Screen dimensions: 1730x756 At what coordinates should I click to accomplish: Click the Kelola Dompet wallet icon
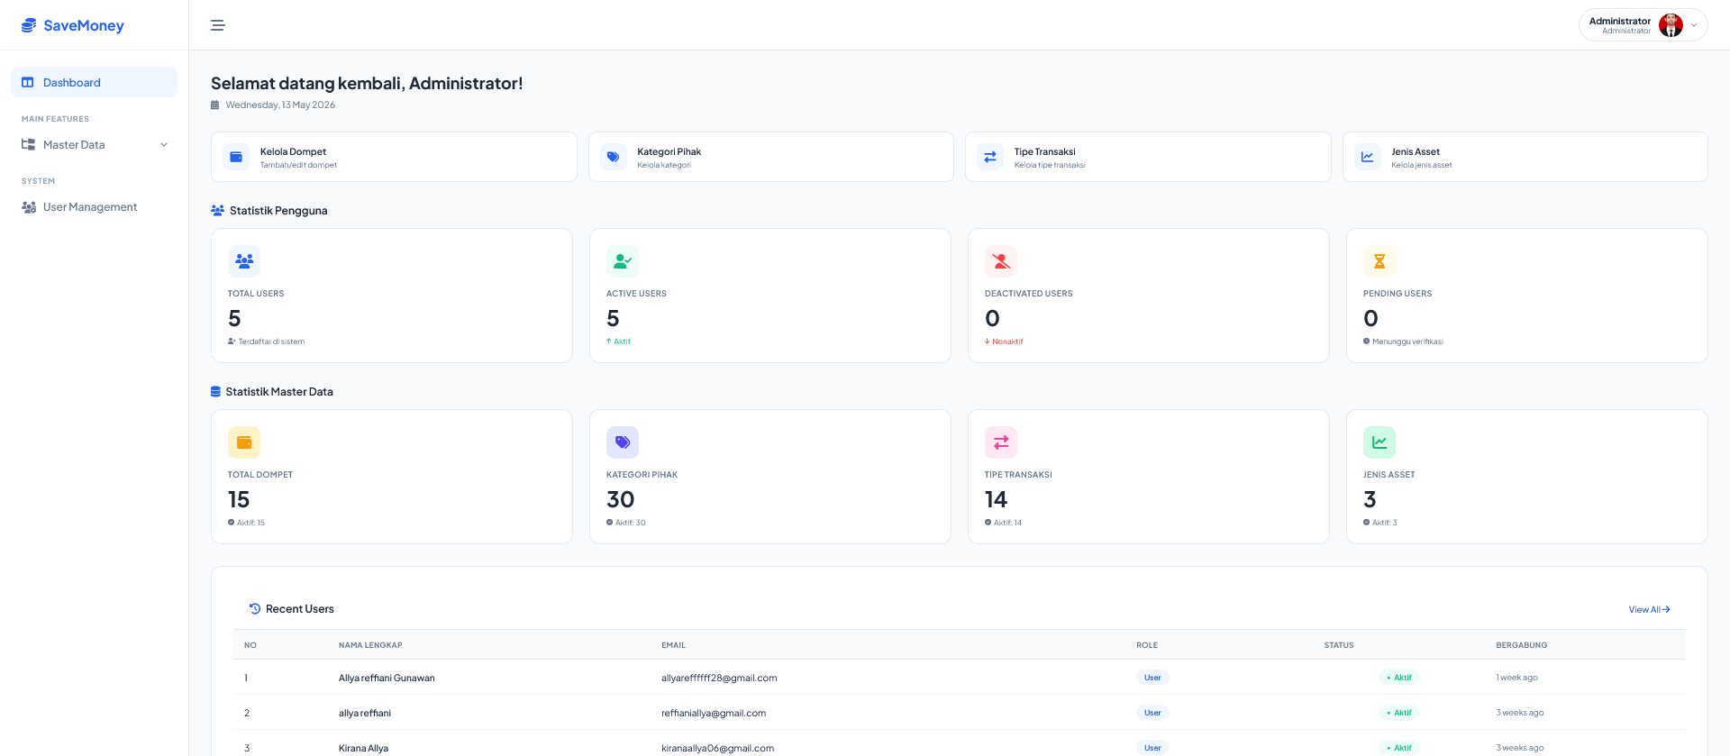[x=236, y=157]
